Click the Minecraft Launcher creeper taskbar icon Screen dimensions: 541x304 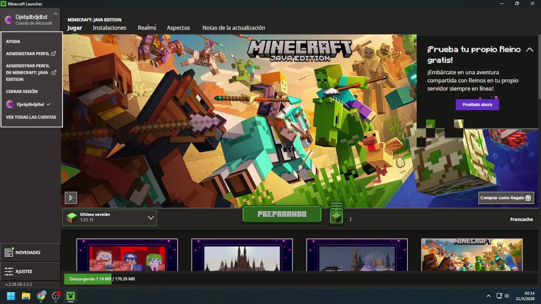71,296
